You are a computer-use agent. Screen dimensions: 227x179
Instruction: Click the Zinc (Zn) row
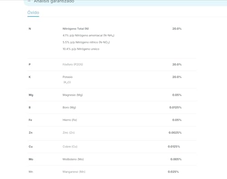click(x=112, y=133)
